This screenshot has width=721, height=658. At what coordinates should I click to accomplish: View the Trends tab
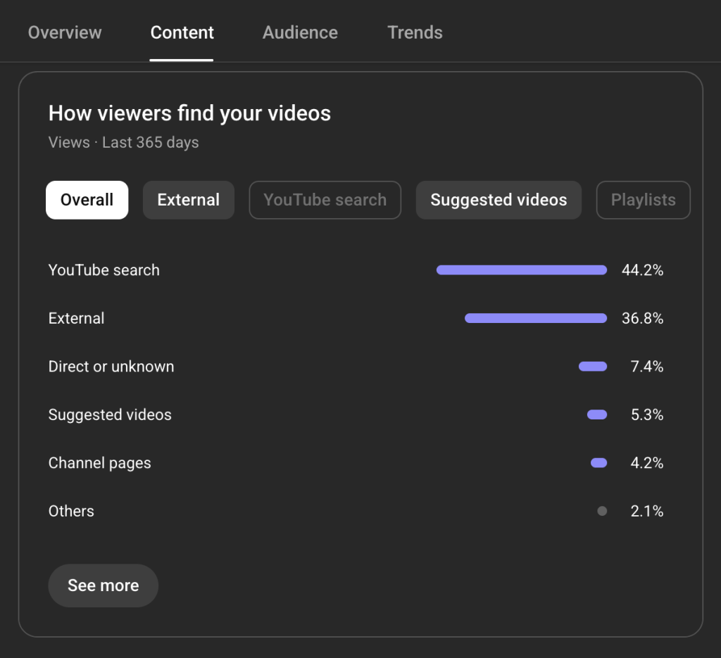(415, 32)
